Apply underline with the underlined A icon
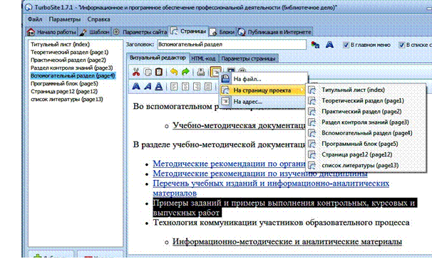432x259 pixels. 159,87
